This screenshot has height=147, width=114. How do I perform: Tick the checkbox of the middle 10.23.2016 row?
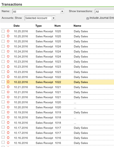3,66
